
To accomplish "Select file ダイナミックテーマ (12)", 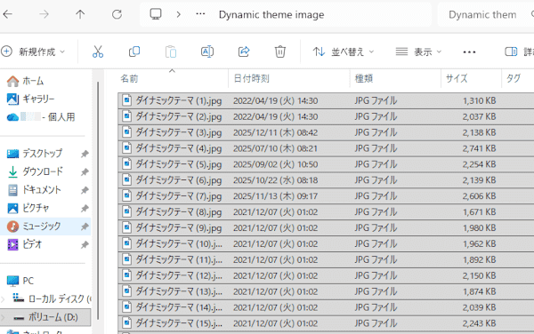I will pos(179,275).
